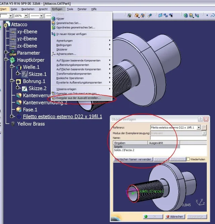Open the Wissensvorlagen submenu

pyautogui.click(x=82, y=89)
